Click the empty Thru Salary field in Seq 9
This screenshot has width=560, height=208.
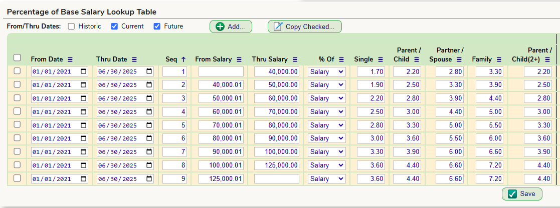[277, 179]
